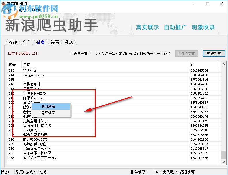Click the 序号 column header
The height and width of the screenshot is (175, 228).
pos(14,65)
